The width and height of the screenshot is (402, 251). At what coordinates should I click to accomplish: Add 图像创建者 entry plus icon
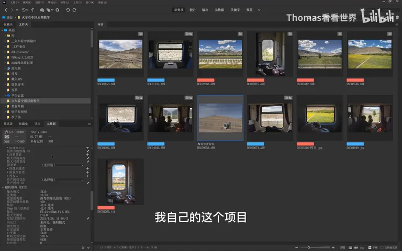(x=88, y=168)
